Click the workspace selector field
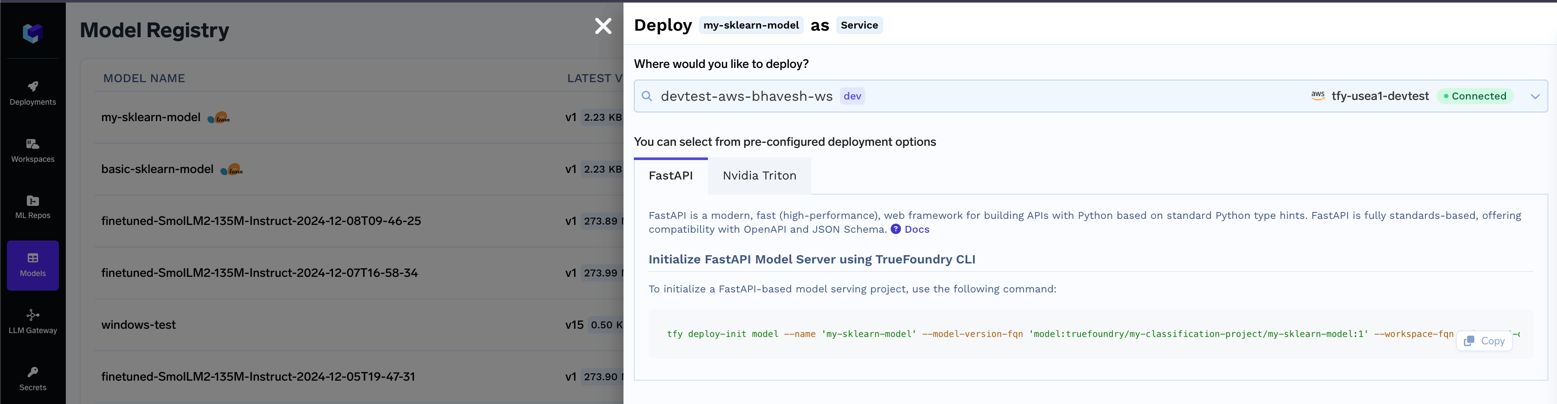Screen dimensions: 1557x404 (1090, 96)
